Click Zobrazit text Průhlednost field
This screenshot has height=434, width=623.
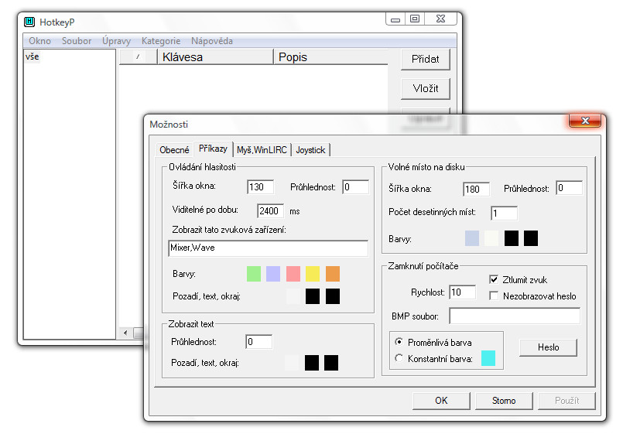pos(259,342)
